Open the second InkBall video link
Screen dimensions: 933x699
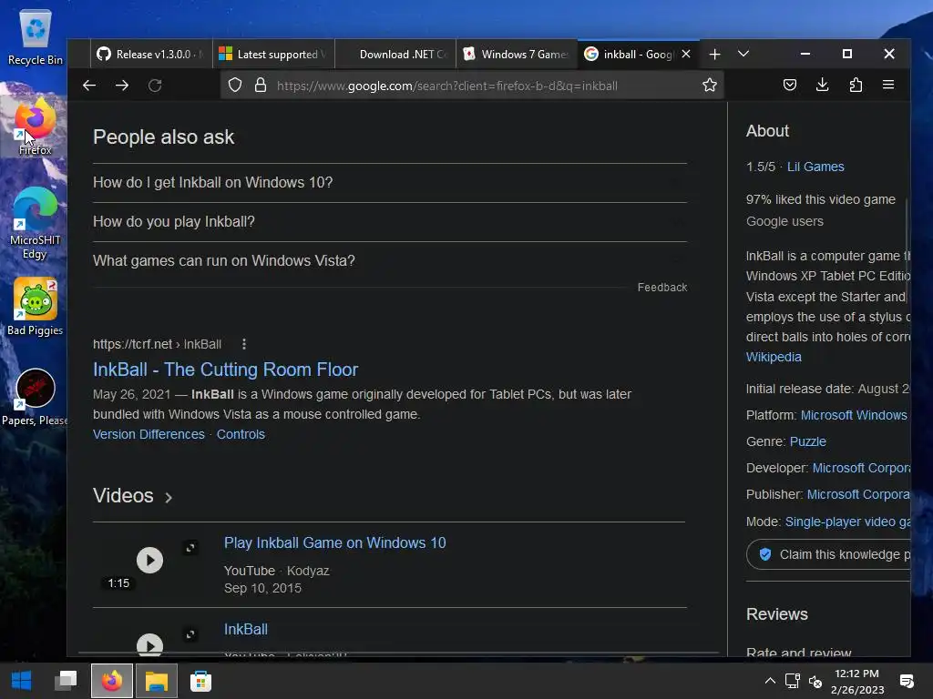pos(246,629)
